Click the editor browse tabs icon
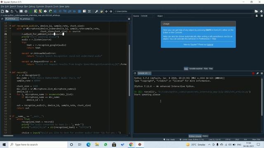 point(2,19)
